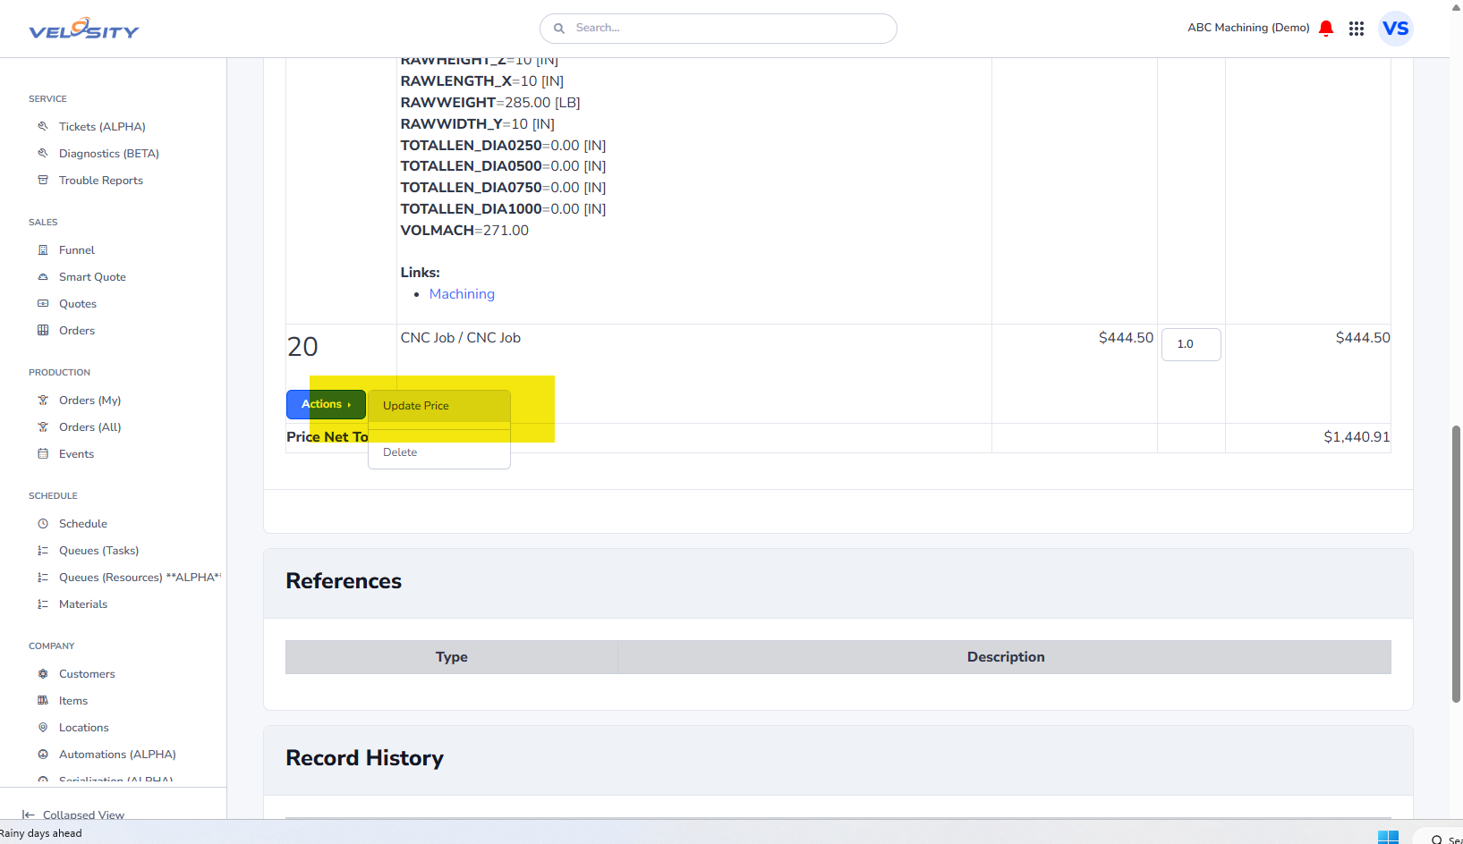
Task: Click the $1,440.91 net total value
Action: click(1357, 437)
